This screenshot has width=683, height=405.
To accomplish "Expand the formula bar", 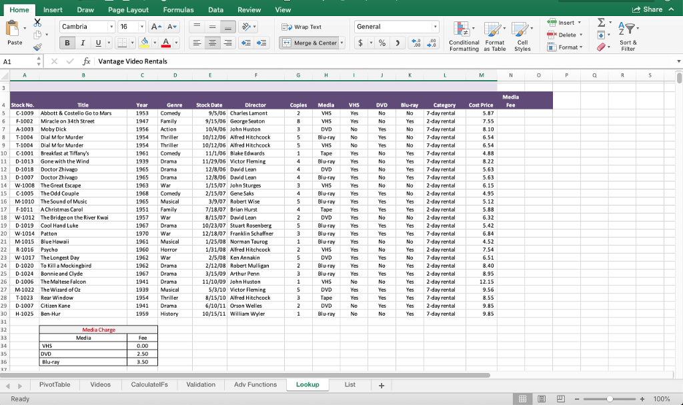I will [x=678, y=61].
